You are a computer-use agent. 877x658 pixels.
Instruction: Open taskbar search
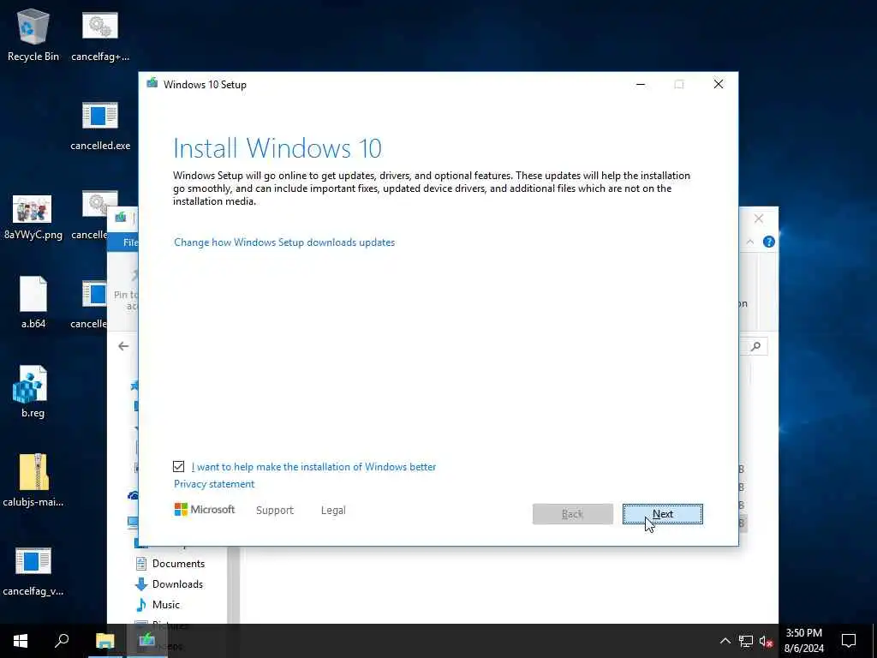click(62, 641)
